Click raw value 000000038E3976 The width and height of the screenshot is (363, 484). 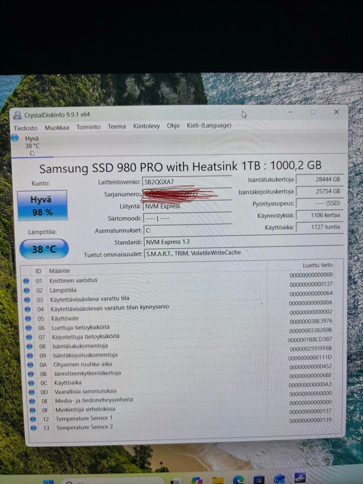tap(311, 321)
